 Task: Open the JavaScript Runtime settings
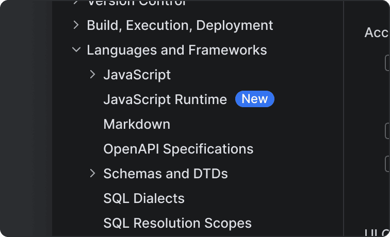point(165,99)
